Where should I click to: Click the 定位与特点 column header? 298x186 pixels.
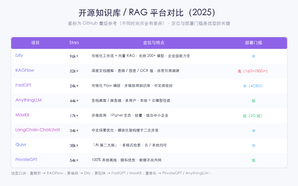(x=154, y=43)
